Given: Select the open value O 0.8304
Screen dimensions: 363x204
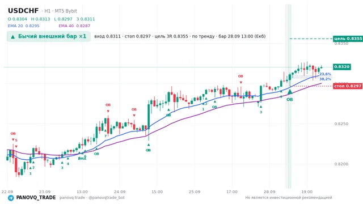Looking at the screenshot, I should (x=18, y=19).
